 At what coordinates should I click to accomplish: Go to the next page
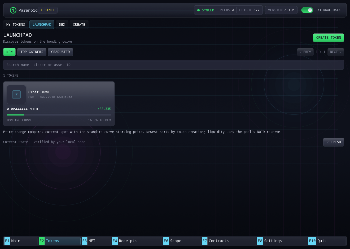click(x=336, y=52)
